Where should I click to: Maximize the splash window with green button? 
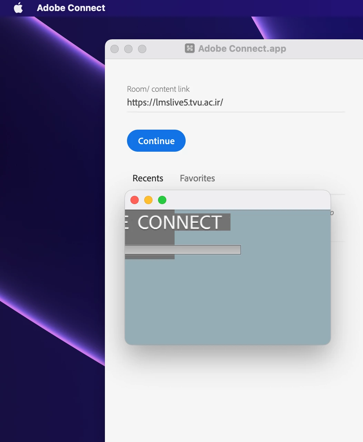(162, 200)
